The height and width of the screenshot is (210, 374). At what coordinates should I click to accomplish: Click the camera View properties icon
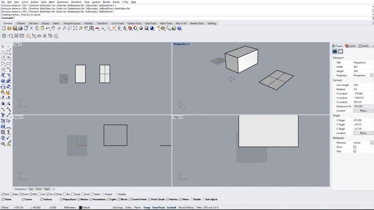point(335,51)
